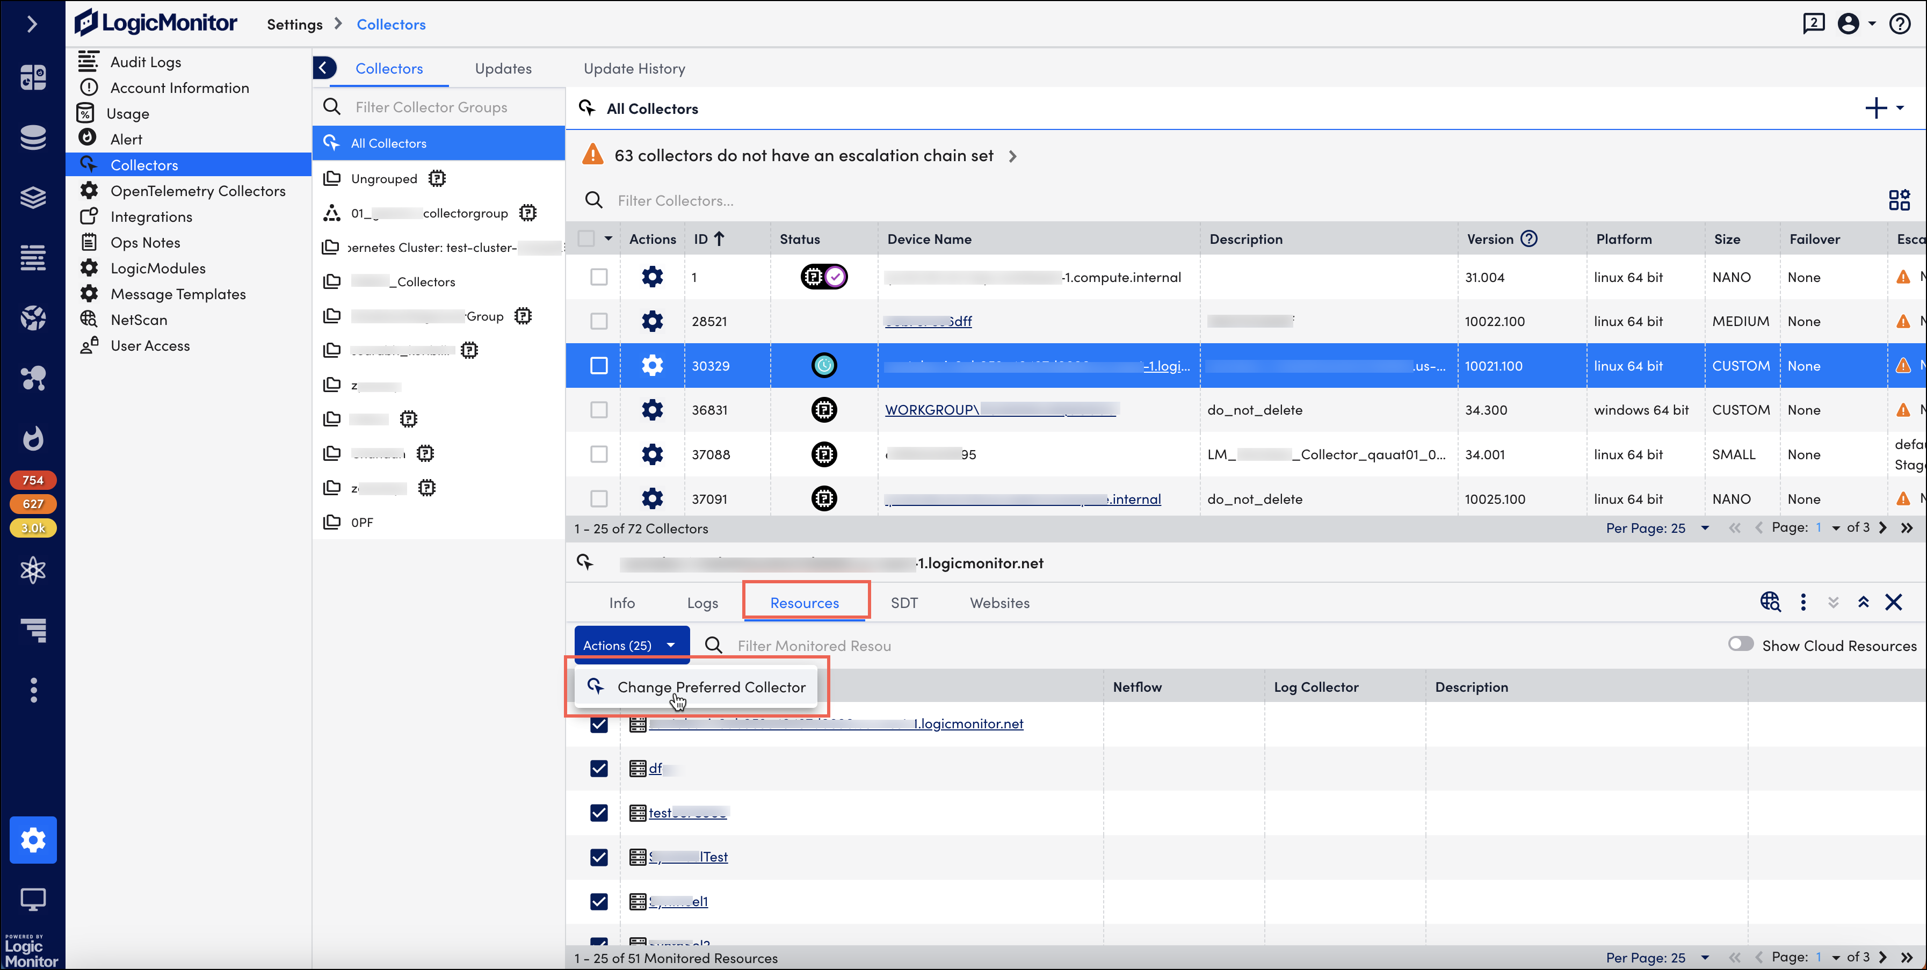Viewport: 1927px width, 970px height.
Task: Open the three-dot menu in the detail panel
Action: pyautogui.click(x=1803, y=602)
